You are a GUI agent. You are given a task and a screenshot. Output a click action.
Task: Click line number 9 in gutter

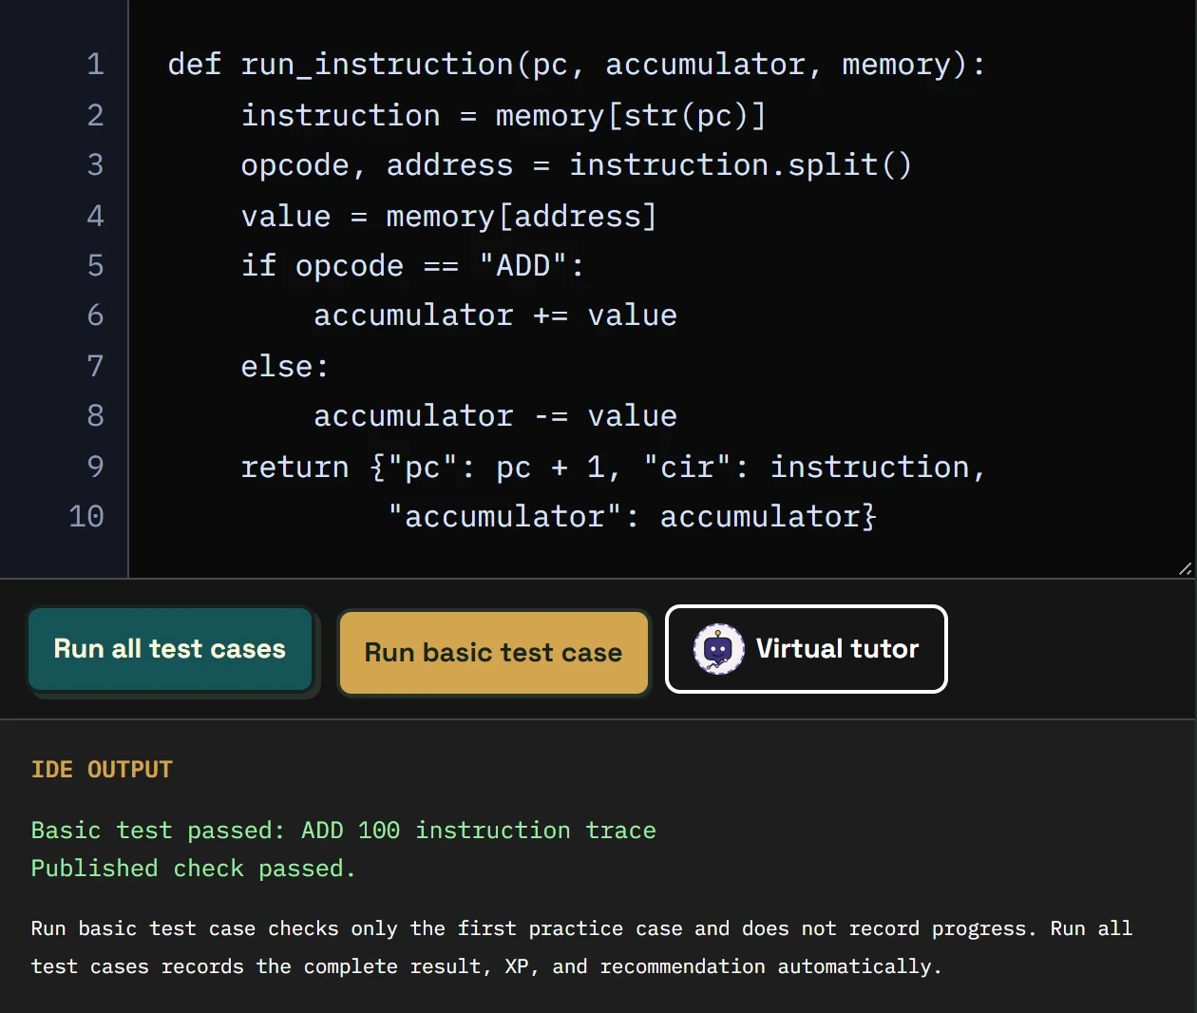95,467
